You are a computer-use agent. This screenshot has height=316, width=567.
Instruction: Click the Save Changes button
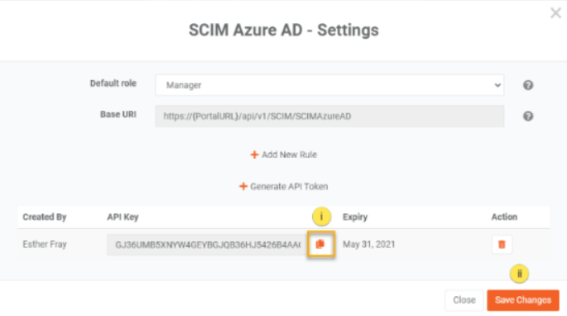523,300
